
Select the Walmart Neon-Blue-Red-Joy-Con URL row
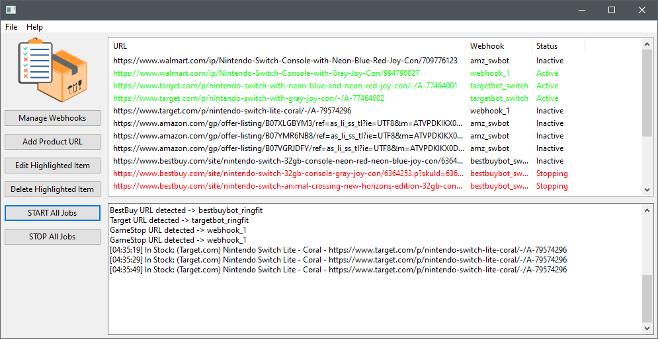287,61
